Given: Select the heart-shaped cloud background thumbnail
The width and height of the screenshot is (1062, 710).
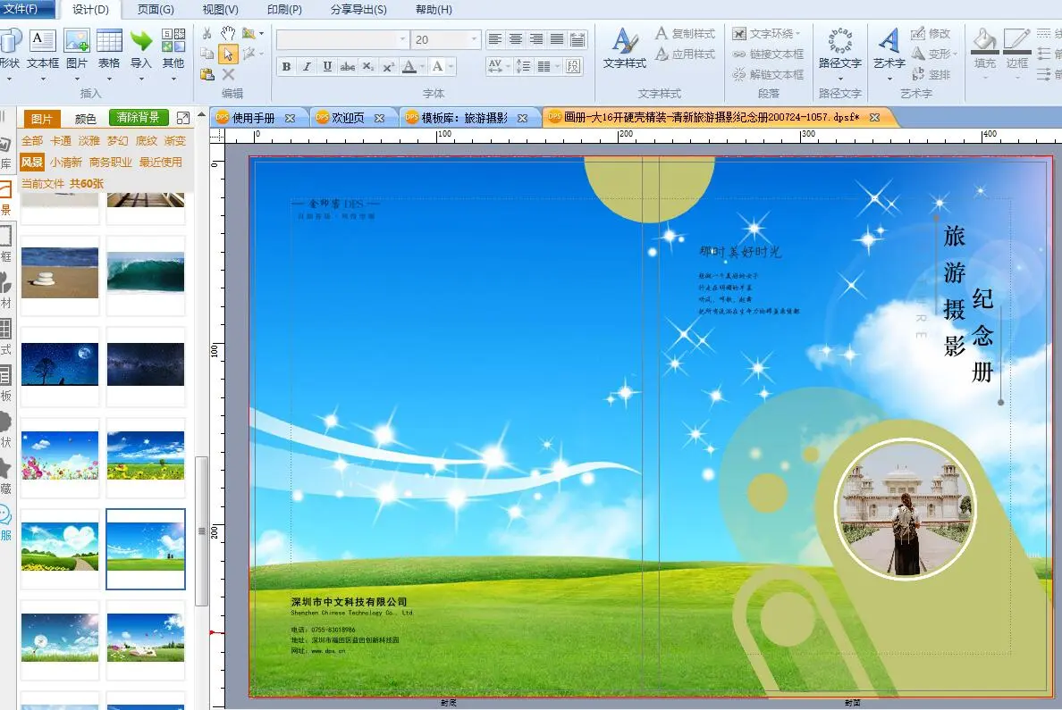Looking at the screenshot, I should click(x=60, y=547).
